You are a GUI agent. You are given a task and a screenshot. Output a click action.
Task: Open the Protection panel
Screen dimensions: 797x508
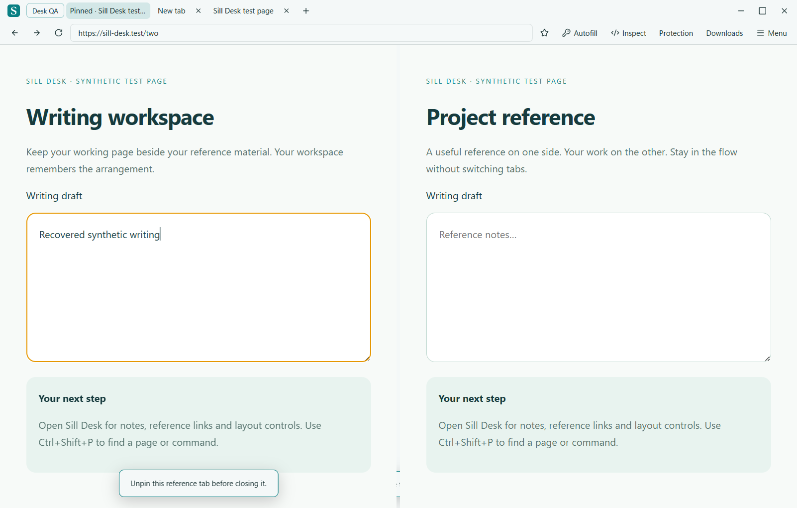(676, 33)
